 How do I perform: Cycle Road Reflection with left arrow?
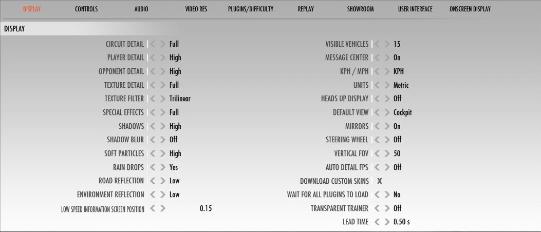point(153,181)
